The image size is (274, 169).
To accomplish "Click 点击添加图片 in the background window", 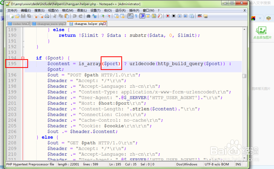I will (262, 38).
